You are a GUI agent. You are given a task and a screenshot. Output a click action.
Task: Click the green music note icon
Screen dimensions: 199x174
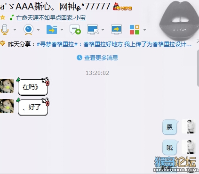[12, 17]
